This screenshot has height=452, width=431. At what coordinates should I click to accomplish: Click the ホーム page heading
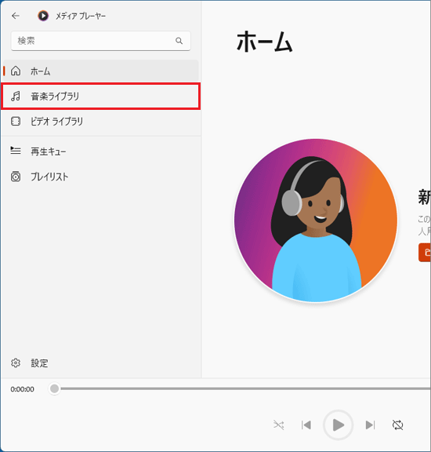coord(264,42)
